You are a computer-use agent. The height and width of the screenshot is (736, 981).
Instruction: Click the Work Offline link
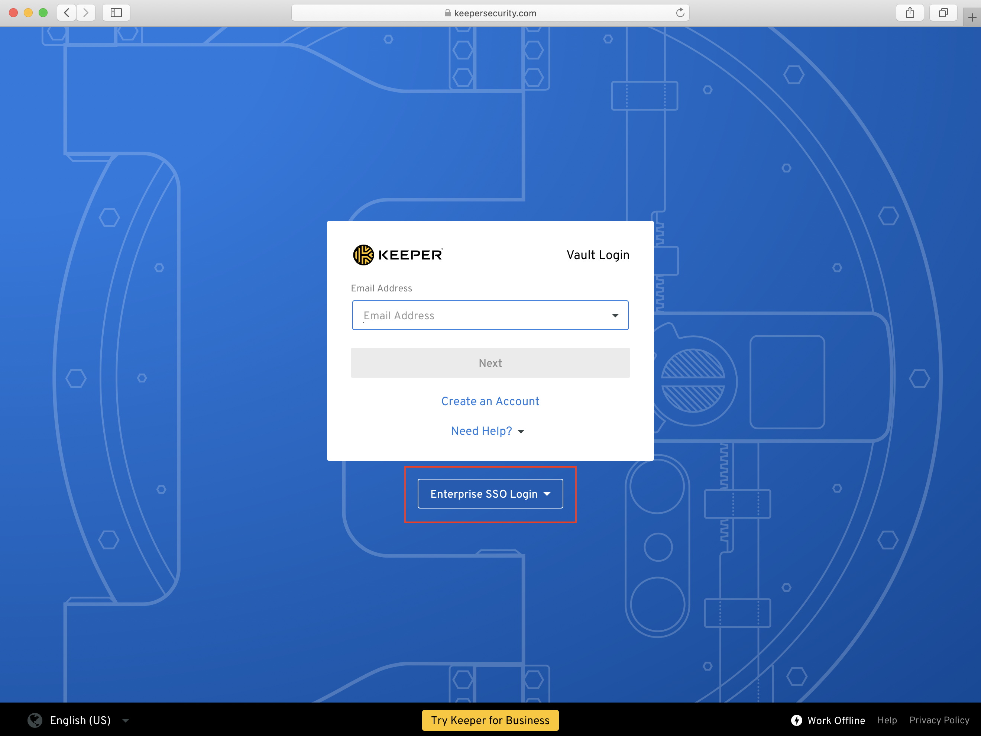pos(836,720)
